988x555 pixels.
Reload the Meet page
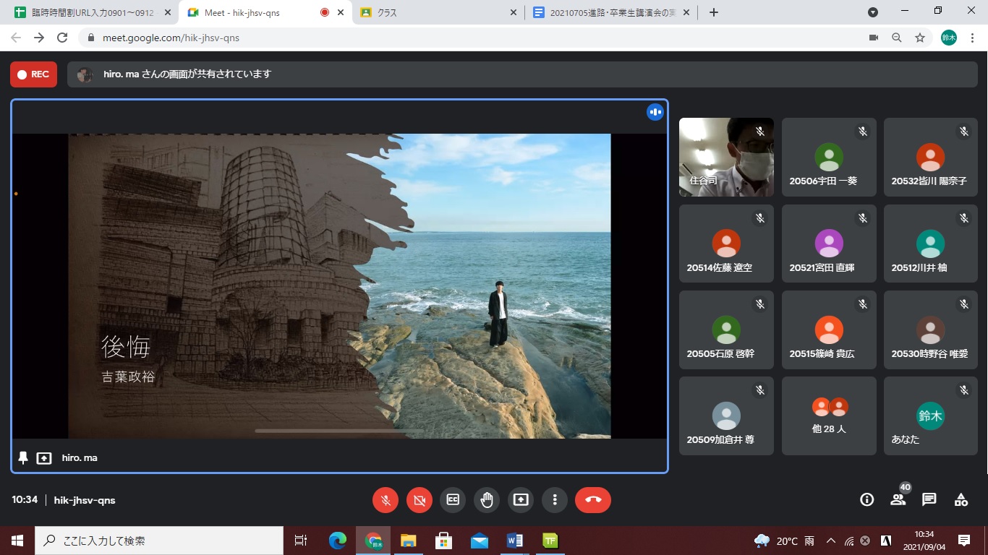coord(62,38)
